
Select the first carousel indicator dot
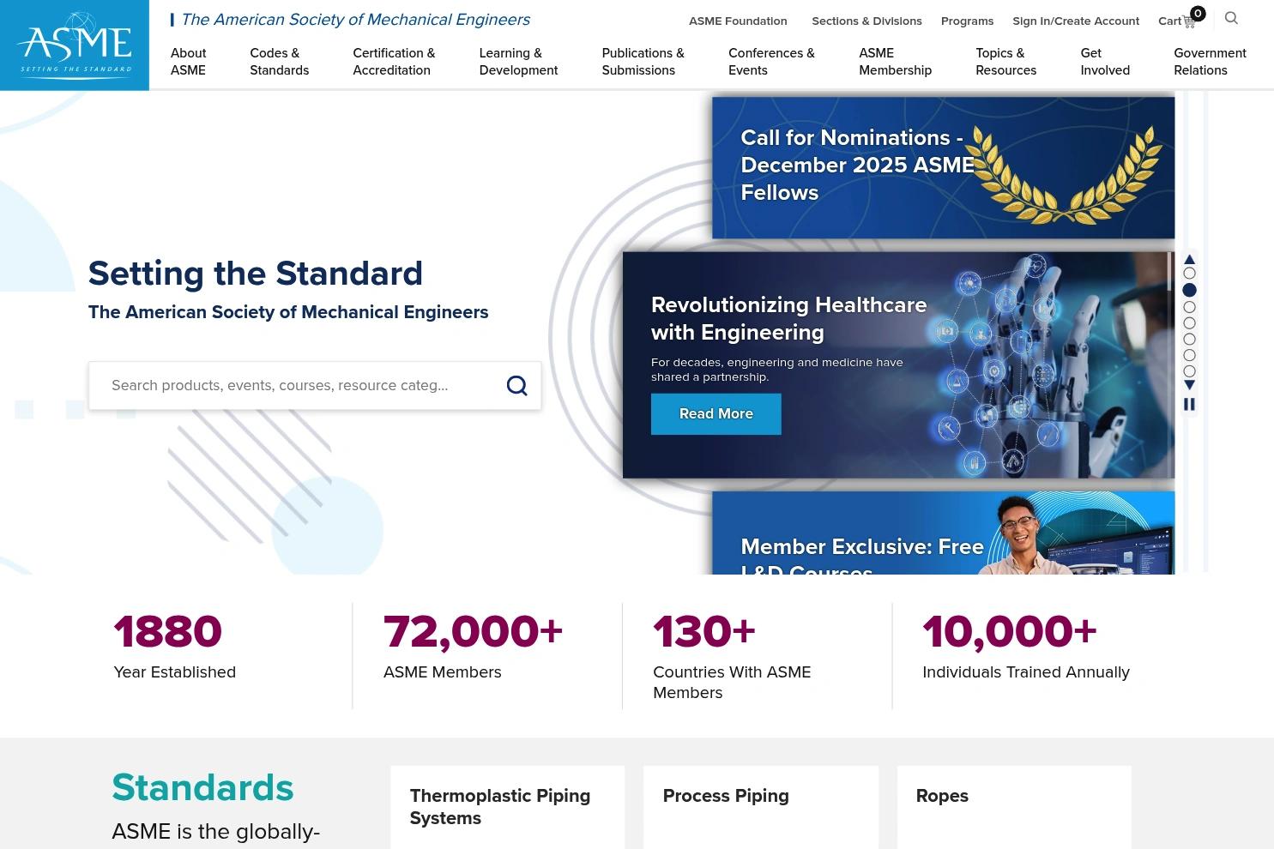[x=1189, y=273]
